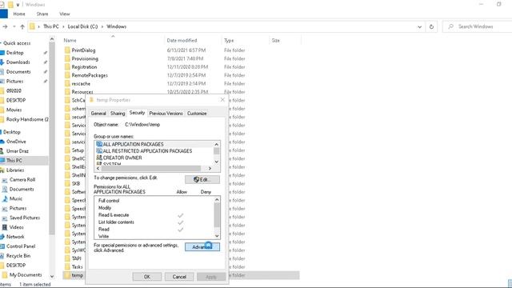Click the Videos library icon
This screenshot has height=288, width=512.
tap(5, 227)
